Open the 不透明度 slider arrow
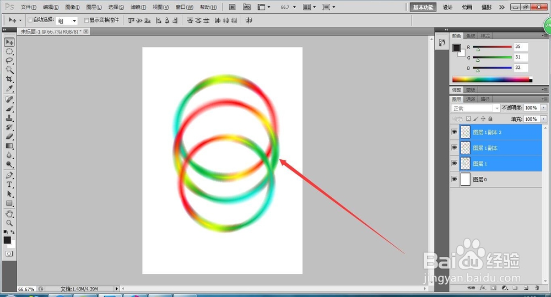 tap(544, 108)
